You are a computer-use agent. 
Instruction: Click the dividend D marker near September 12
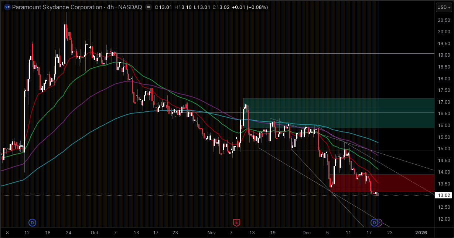pos(32,222)
